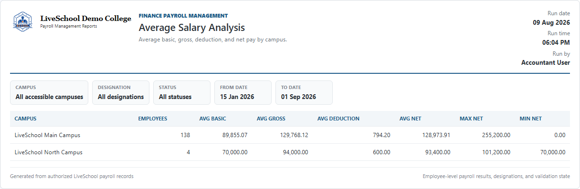Click the run date 09 Aug 2026
This screenshot has width=580, height=189.
551,22
